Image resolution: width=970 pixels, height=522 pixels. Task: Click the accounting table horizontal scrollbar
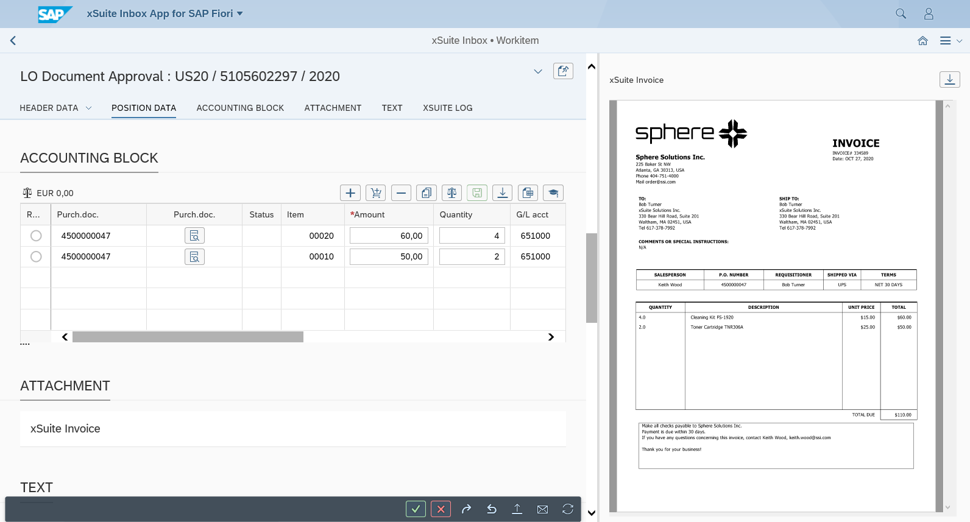tap(188, 337)
